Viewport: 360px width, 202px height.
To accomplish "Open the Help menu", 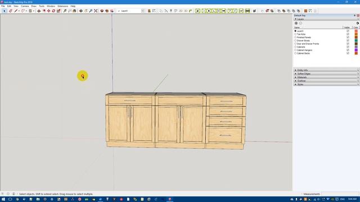I will [73, 6].
